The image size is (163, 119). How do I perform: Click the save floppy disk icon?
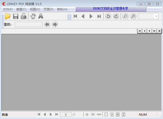16,16
